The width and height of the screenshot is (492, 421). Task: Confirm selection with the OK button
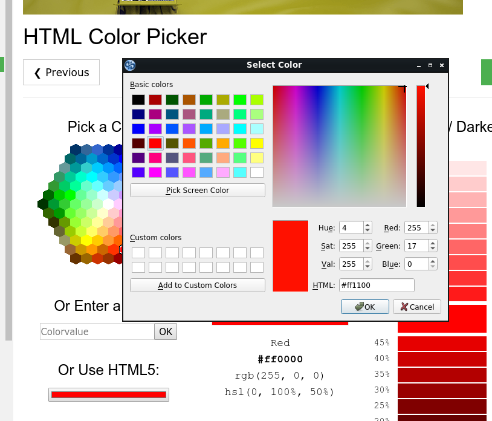[364, 306]
